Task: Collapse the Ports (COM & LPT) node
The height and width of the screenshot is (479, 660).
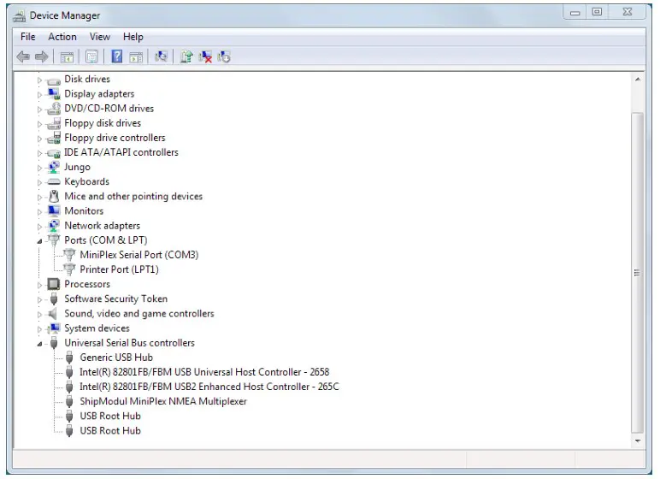Action: (x=39, y=241)
